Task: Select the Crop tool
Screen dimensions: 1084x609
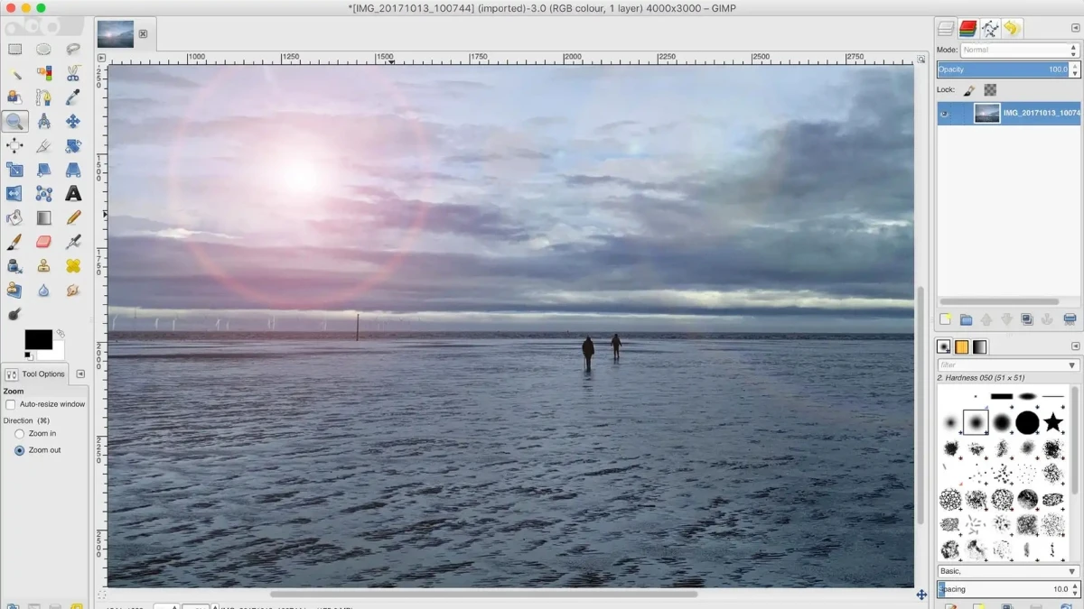Action: click(x=43, y=145)
